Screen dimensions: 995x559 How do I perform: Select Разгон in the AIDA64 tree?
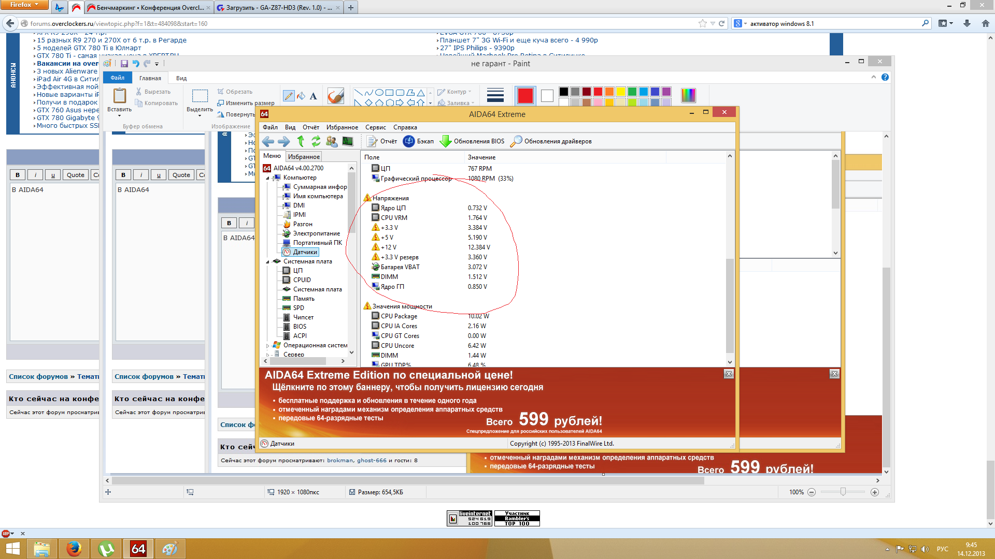[303, 224]
